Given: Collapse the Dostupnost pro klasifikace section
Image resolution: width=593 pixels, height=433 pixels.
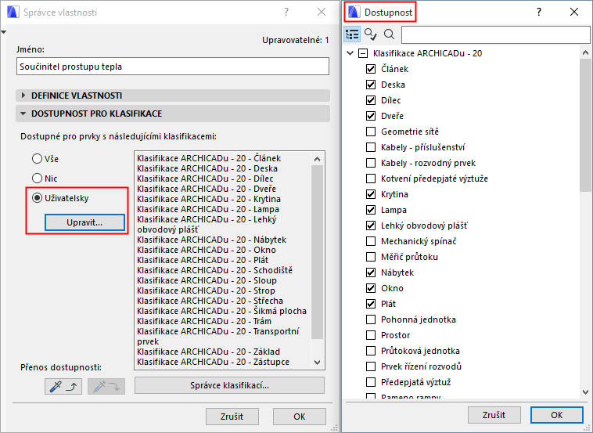Looking at the screenshot, I should click(x=23, y=114).
